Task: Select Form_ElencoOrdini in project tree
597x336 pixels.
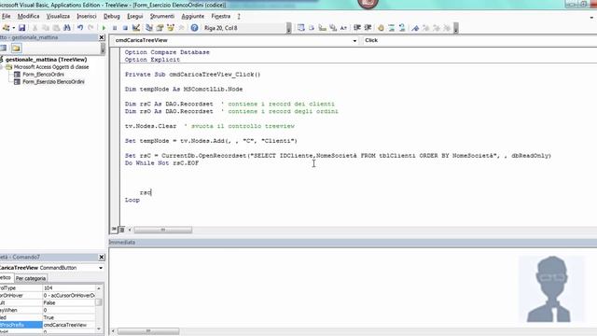Action: pos(43,75)
